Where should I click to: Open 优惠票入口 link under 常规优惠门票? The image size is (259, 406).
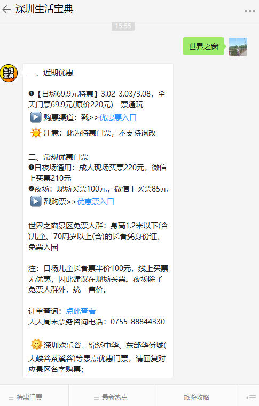96,202
